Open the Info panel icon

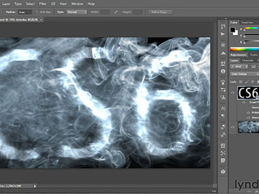click(x=223, y=71)
